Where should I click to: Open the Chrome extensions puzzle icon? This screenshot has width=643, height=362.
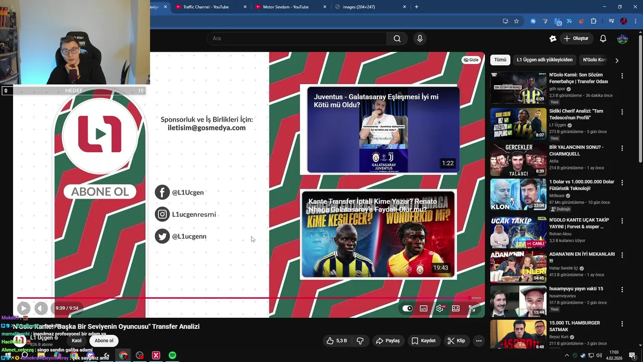[594, 21]
